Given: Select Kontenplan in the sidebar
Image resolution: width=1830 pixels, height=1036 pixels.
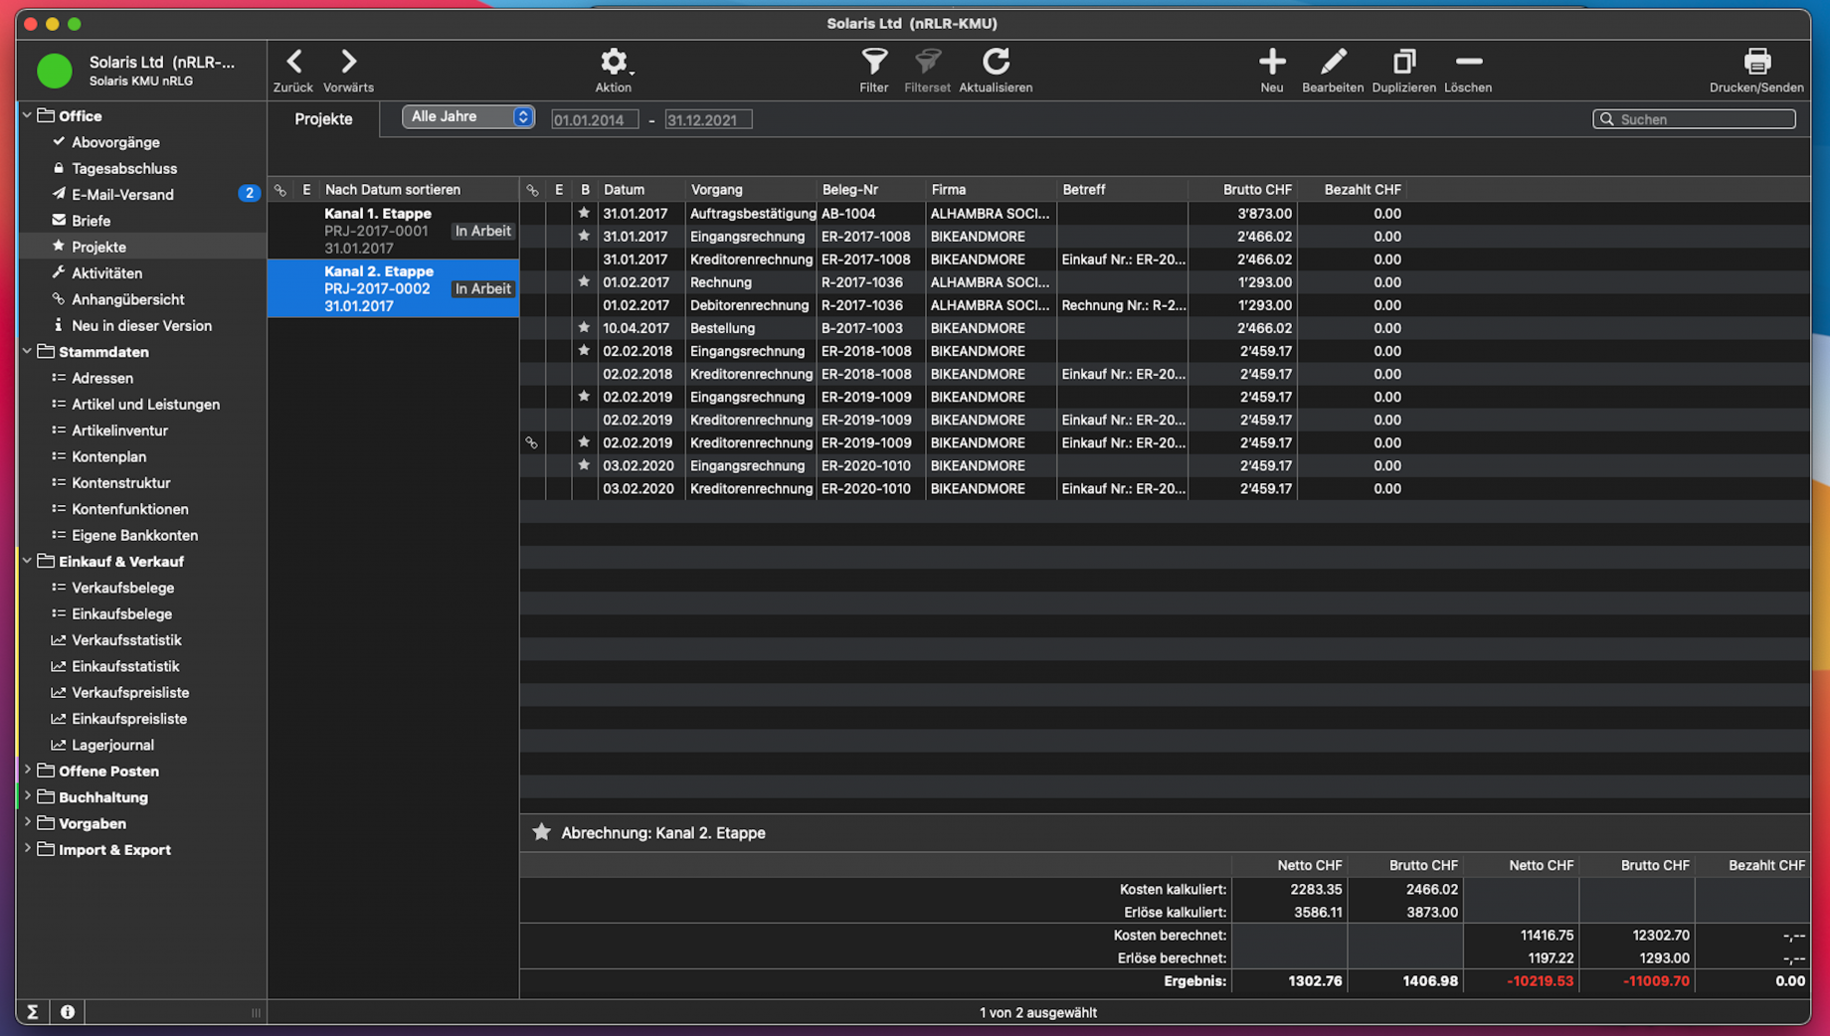Looking at the screenshot, I should (x=108, y=456).
